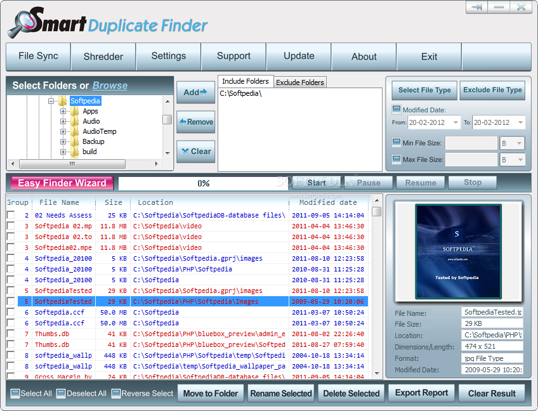Remove folder using the Remove arrow button
Viewport: 538px width, 411px height.
coord(195,122)
